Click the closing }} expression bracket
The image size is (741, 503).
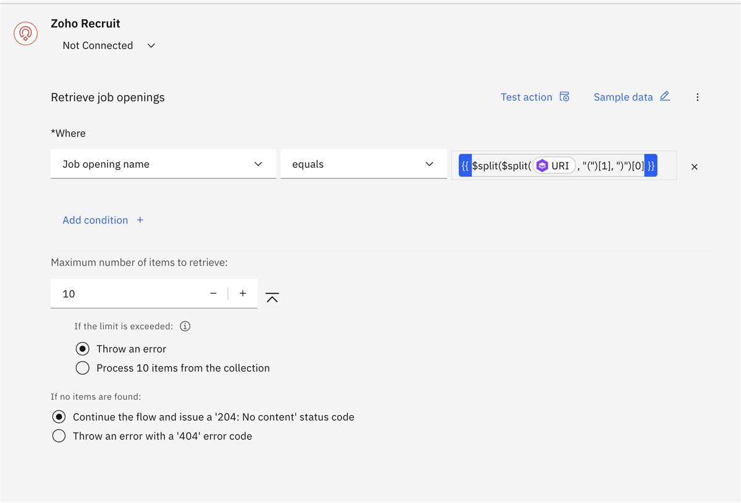tap(651, 165)
